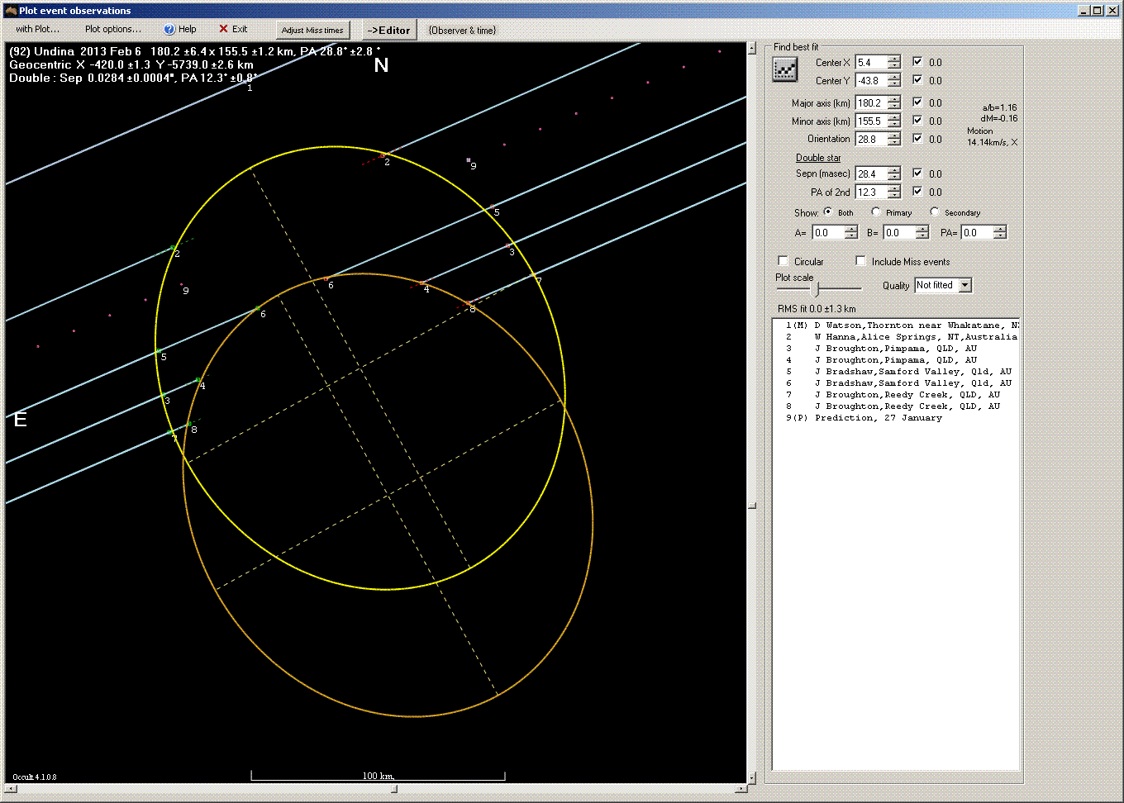
Task: Click in the Major axis value field
Action: point(871,102)
